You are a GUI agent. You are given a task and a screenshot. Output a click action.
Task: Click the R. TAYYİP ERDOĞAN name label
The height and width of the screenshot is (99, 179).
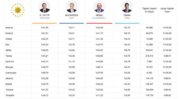pos(45,16)
